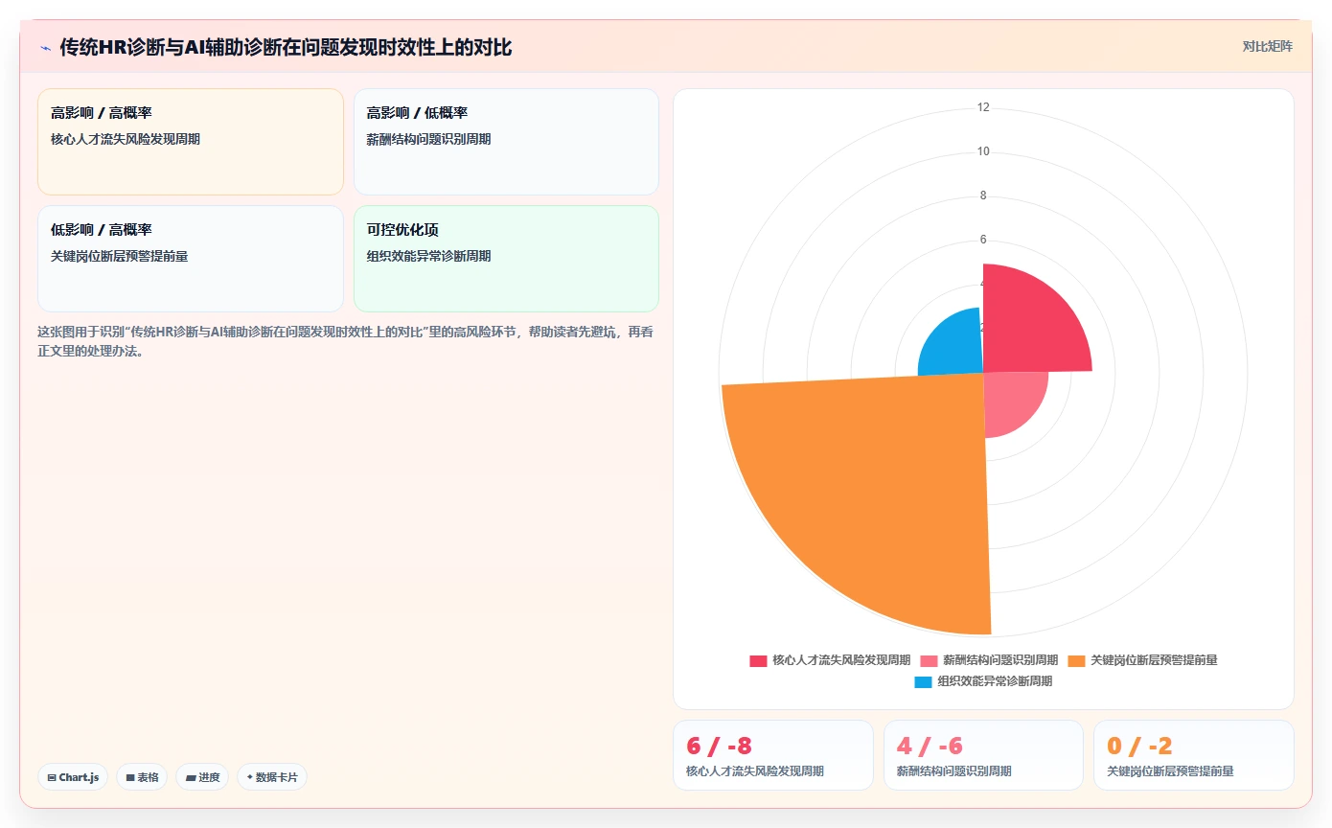Click 组织效能异常诊断周期 text in green card
1332x828 pixels.
429,256
